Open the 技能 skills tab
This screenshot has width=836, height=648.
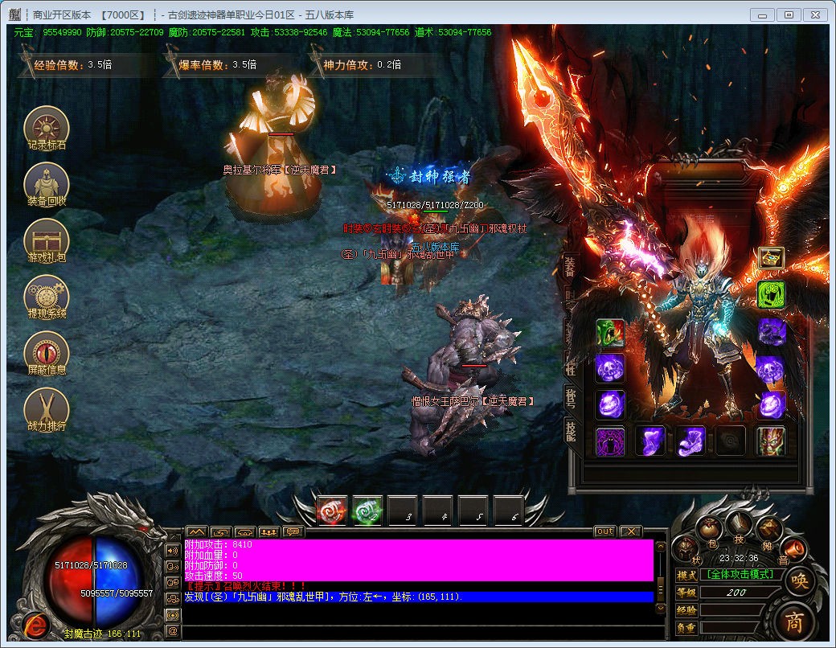(571, 432)
